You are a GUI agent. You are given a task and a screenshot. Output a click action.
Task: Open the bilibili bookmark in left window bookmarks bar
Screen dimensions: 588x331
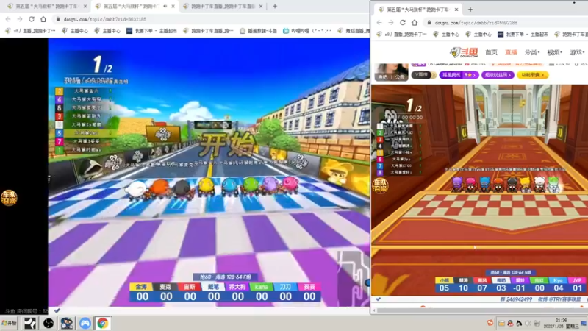[x=307, y=31]
